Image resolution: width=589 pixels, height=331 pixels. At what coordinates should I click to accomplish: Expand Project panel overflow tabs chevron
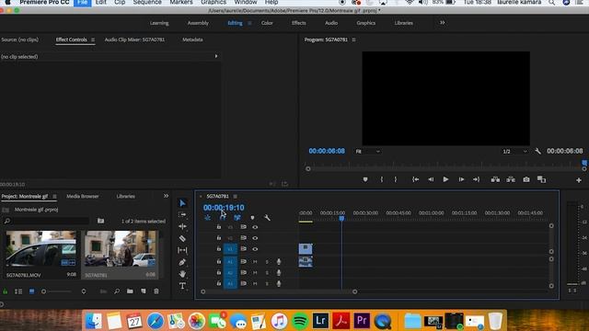click(x=166, y=196)
